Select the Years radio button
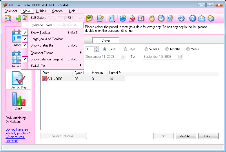The width and height of the screenshot is (226, 152). point(188,49)
